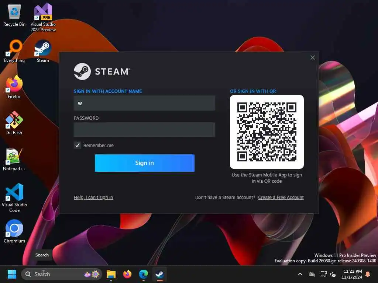378x283 pixels.
Task: Select Visual Studio 2022 Preview desktop icon
Action: pos(43,17)
